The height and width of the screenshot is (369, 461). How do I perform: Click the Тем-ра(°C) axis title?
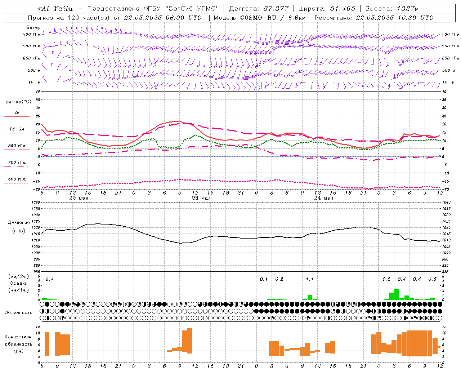tap(17, 102)
